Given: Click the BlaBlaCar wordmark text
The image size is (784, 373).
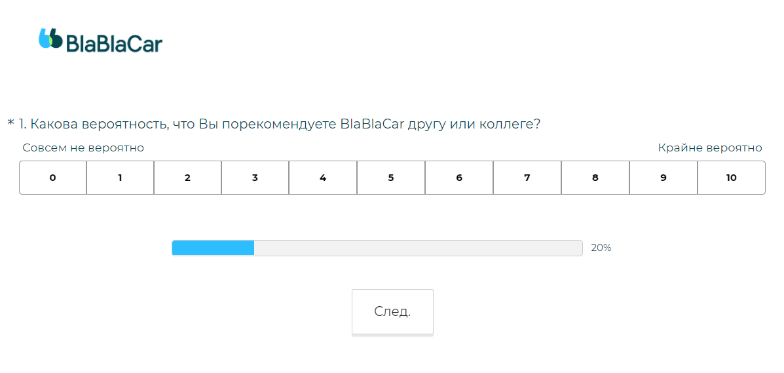Looking at the screenshot, I should click(114, 43).
